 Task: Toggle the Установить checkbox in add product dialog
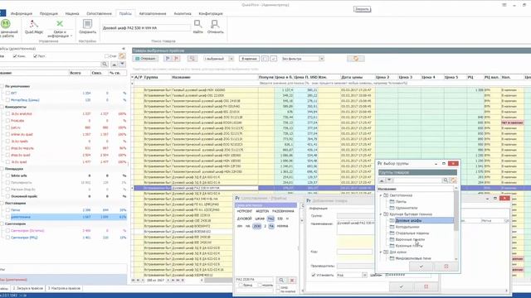click(x=314, y=275)
